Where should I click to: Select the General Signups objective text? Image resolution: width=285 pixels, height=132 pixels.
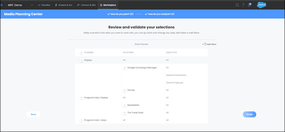click(175, 82)
